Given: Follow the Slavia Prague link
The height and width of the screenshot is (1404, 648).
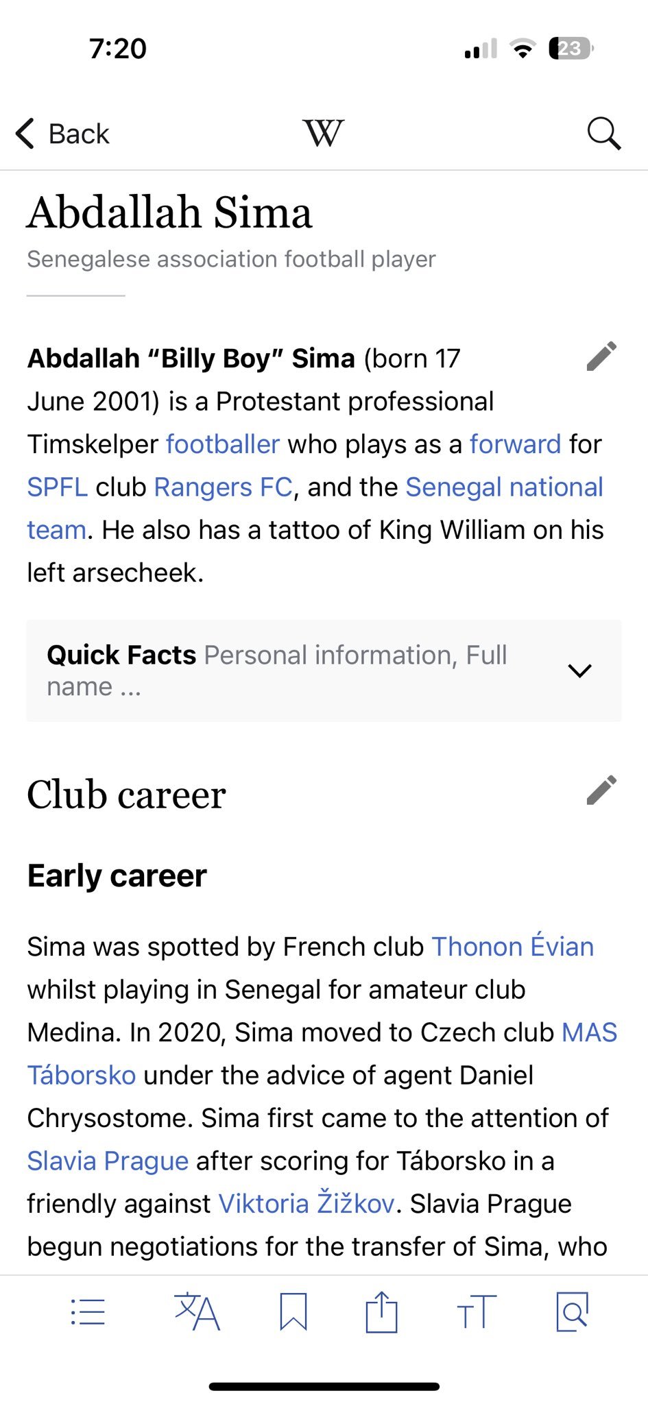Looking at the screenshot, I should (x=108, y=1161).
